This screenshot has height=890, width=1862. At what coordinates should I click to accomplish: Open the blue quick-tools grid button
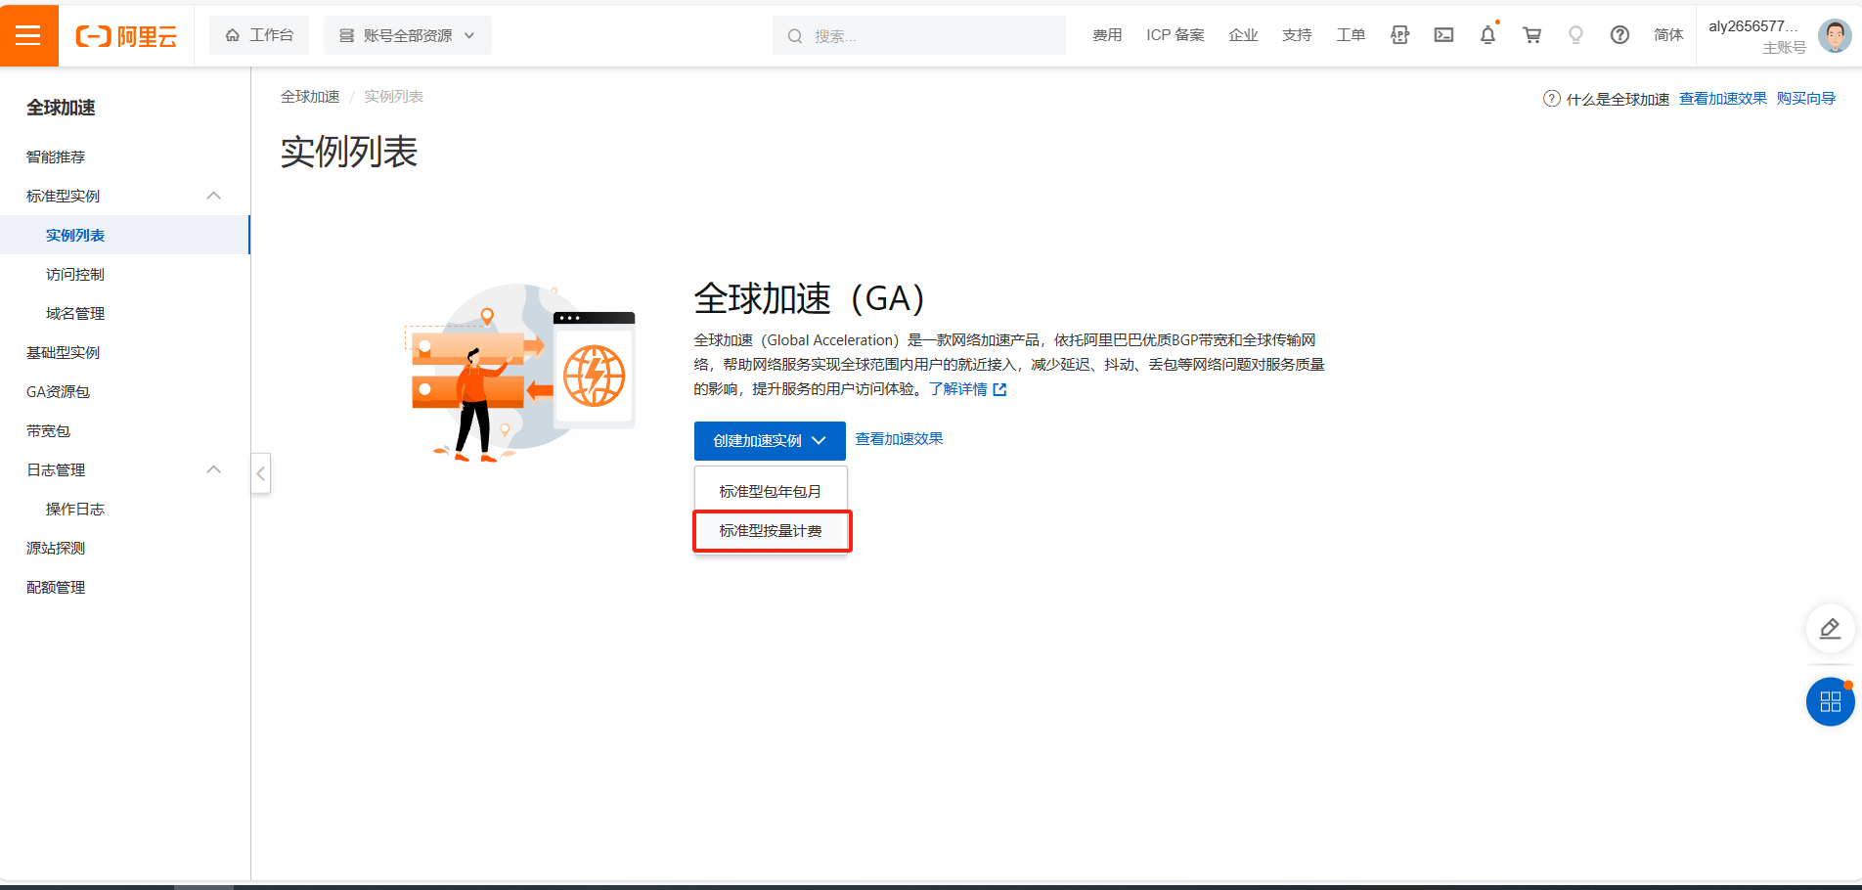(x=1830, y=701)
